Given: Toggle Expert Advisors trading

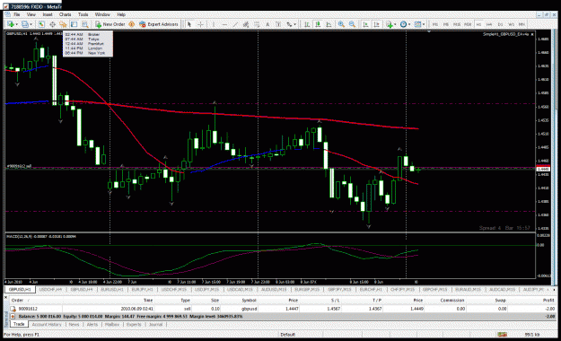Looking at the screenshot, I should (x=159, y=24).
